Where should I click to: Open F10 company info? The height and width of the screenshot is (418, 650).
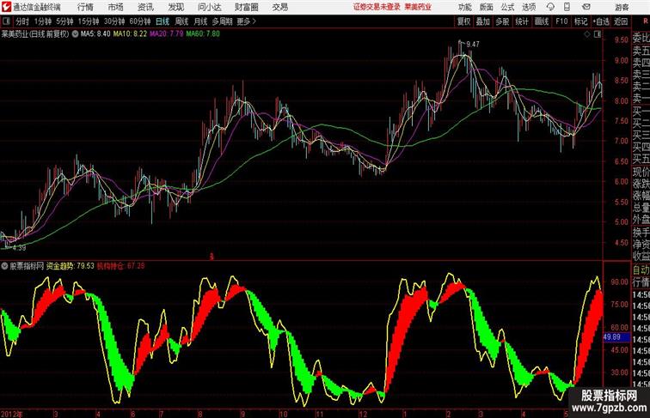pos(561,21)
